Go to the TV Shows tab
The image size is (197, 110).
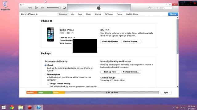coord(109,14)
